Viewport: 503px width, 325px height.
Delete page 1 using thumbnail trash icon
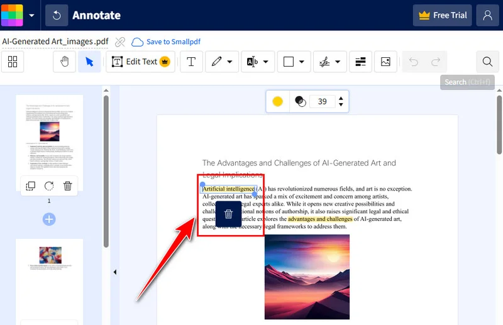pyautogui.click(x=67, y=186)
